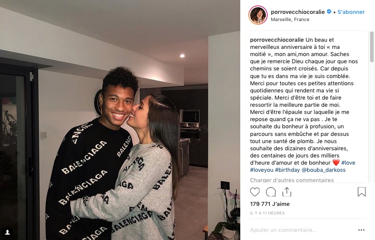Screen dimensions: 375x240
Task: View the 179 771 J'aime likes list
Action: pos(270,204)
